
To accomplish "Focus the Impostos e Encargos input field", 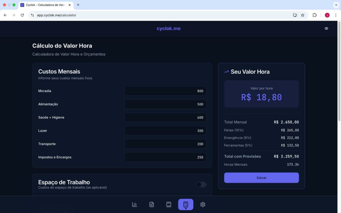I will (165, 157).
